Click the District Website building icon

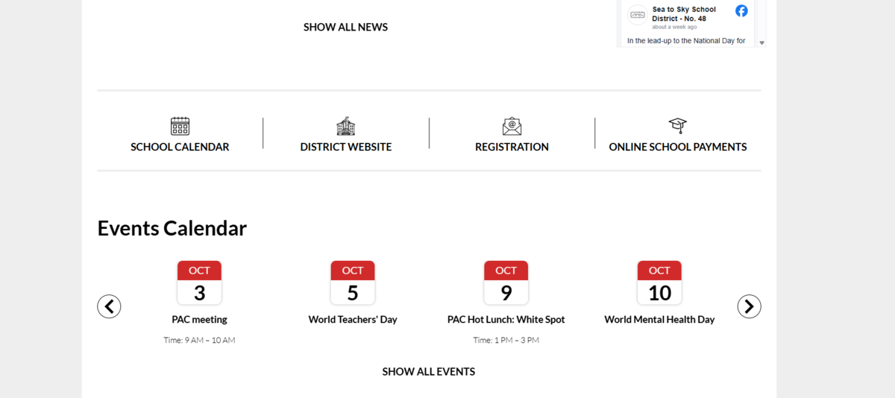pos(346,126)
